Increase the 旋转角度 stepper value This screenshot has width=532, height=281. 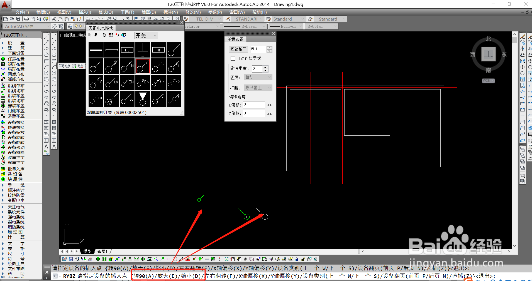click(x=265, y=67)
